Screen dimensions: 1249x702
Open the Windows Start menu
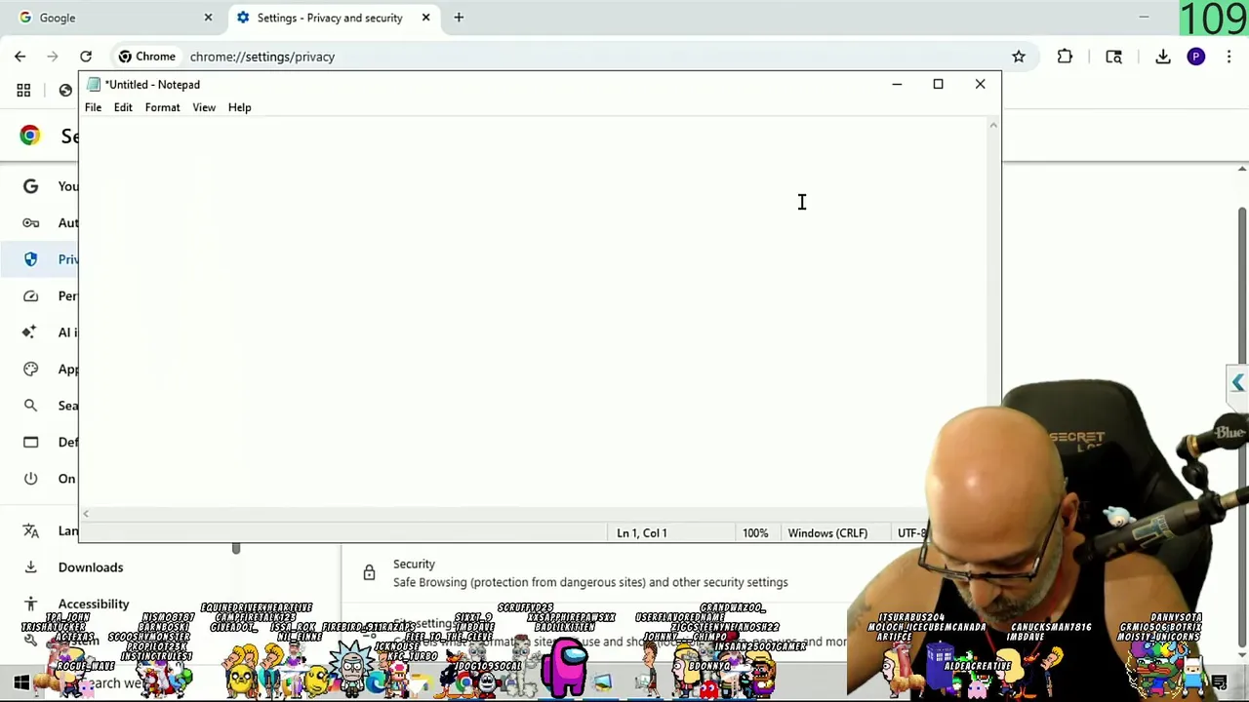pos(20,682)
